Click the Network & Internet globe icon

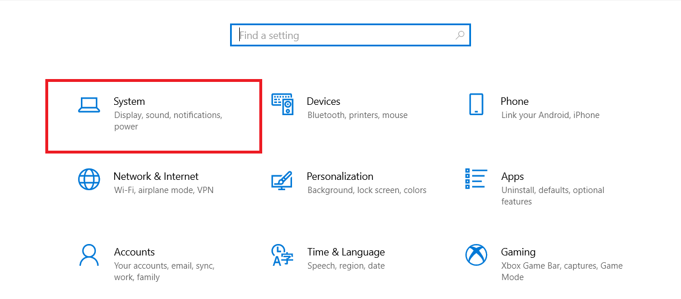pyautogui.click(x=89, y=179)
